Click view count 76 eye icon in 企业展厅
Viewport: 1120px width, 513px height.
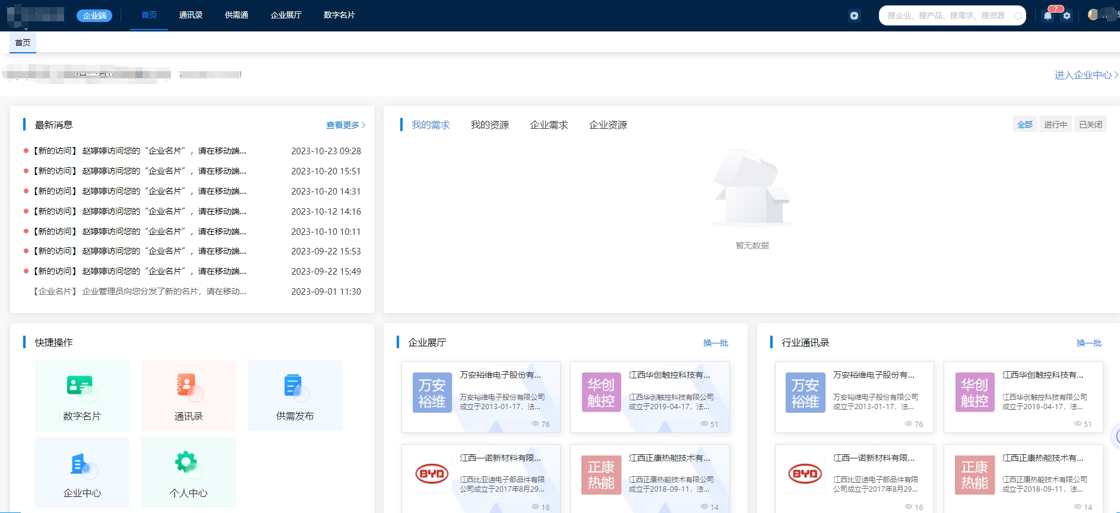(535, 424)
